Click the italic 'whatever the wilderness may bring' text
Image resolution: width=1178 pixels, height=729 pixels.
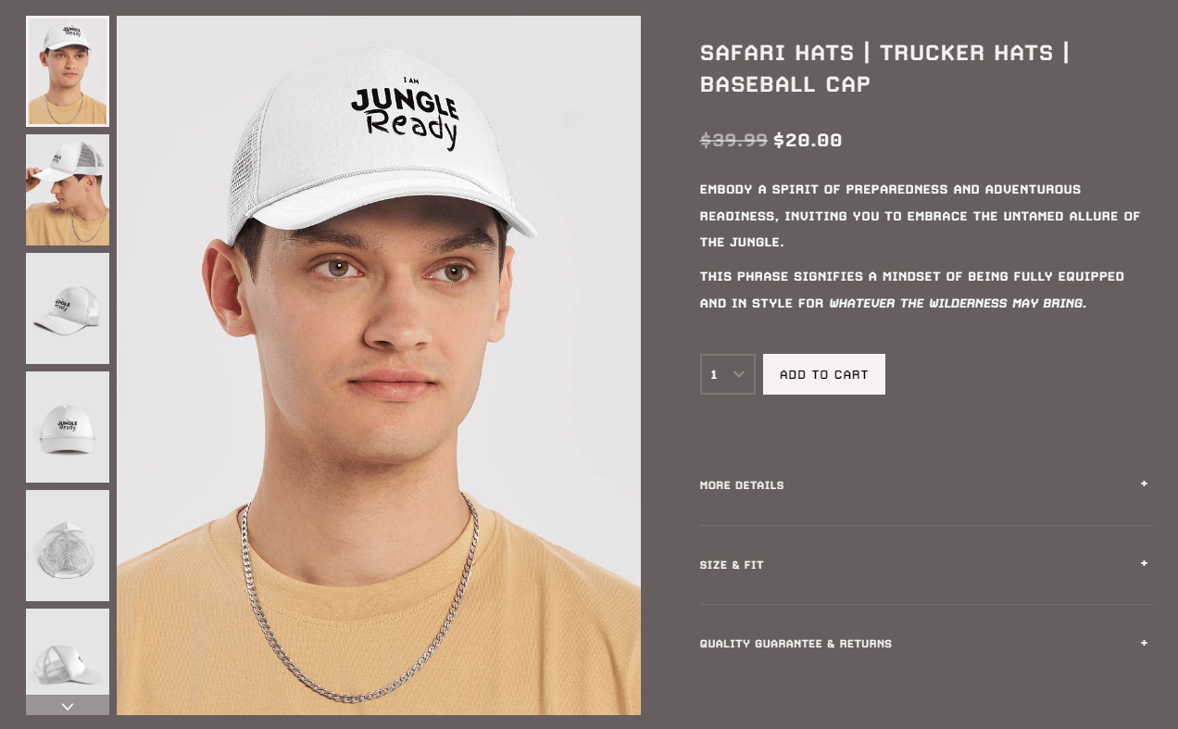[x=957, y=303]
